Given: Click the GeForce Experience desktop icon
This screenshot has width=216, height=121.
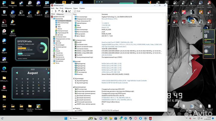Looking at the screenshot, I should 13,33.
